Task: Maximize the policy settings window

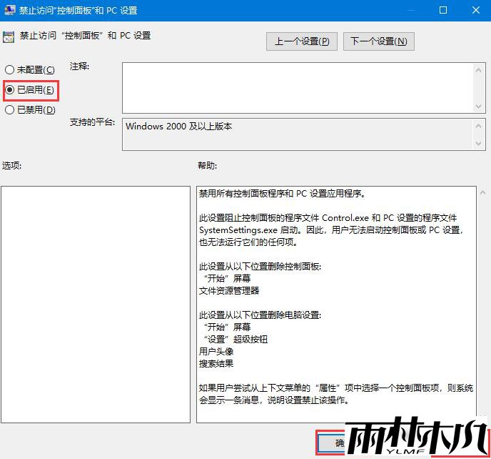Action: pos(442,10)
